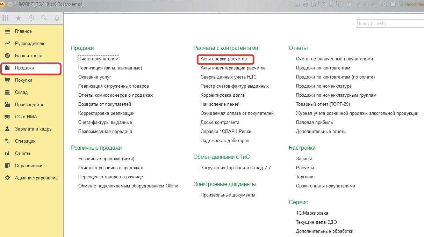424x237 pixels.
Task: Open notifications with the bell icon
Action: (x=57, y=18)
